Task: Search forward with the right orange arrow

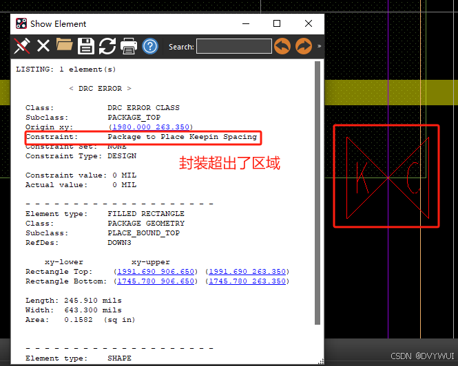Action: point(304,46)
